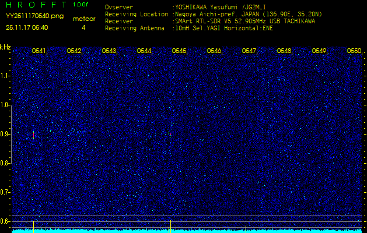Click the YY2511170540.png file name
This screenshot has width=367, height=233.
[34, 16]
